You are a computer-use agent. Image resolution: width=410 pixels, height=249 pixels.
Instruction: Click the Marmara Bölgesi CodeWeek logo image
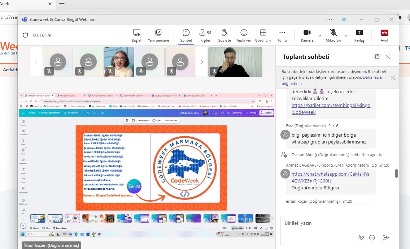coord(185,168)
